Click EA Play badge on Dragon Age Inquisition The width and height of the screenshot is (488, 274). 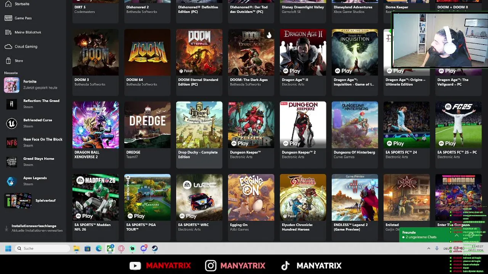pyautogui.click(x=343, y=71)
